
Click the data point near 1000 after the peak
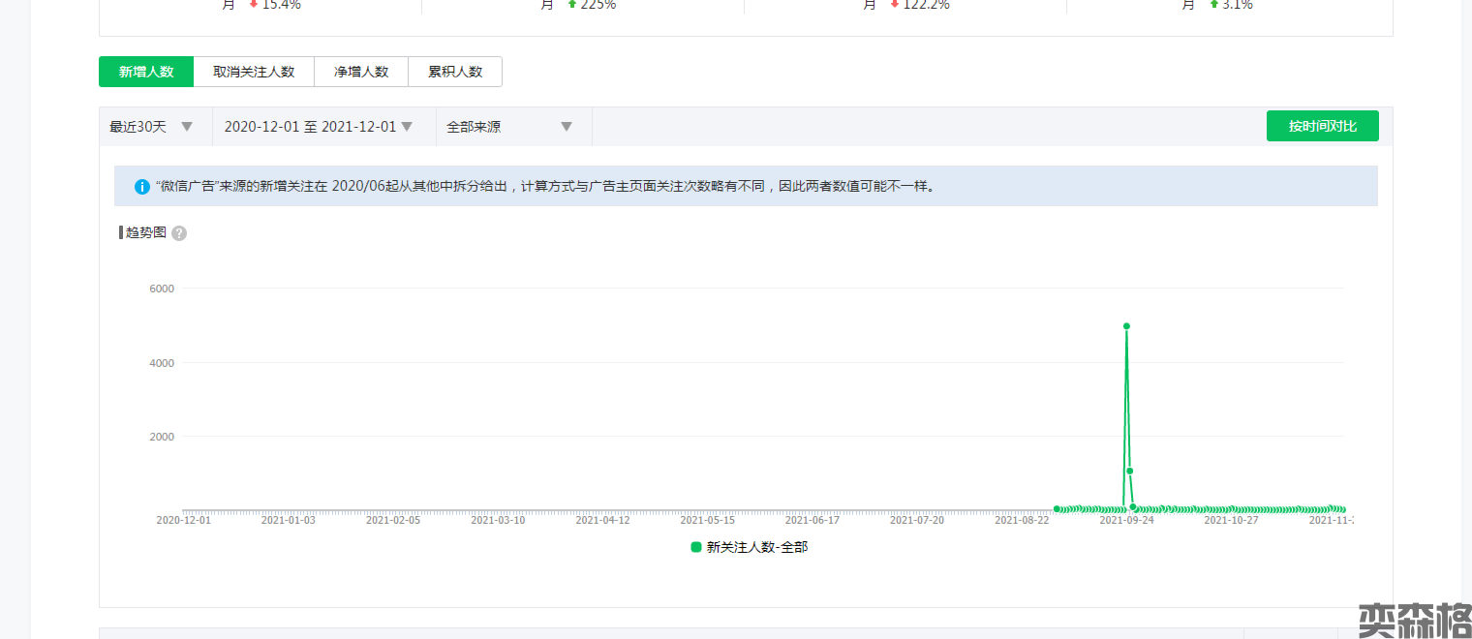[x=1129, y=472]
